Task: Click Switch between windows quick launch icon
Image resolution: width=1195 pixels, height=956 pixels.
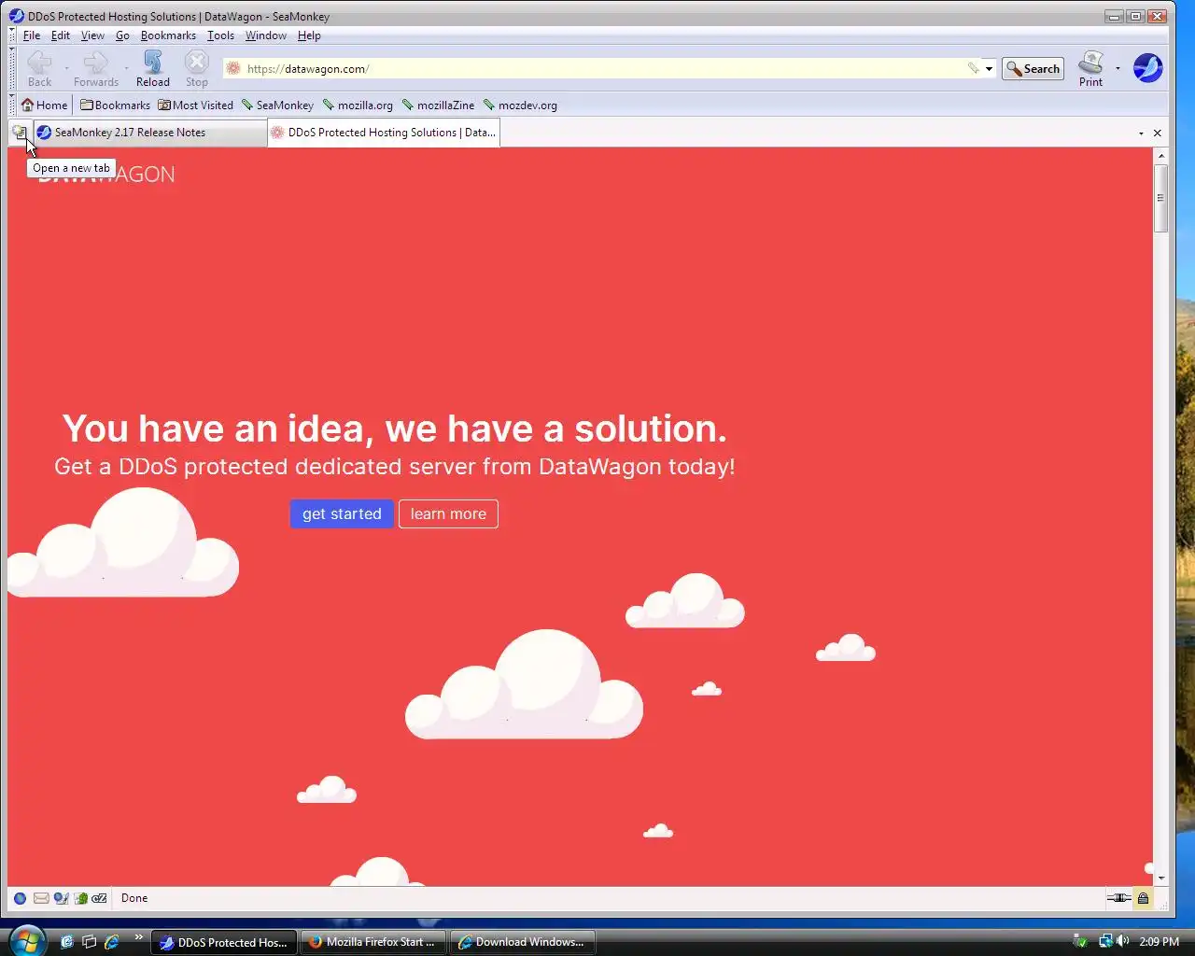Action: click(x=89, y=942)
